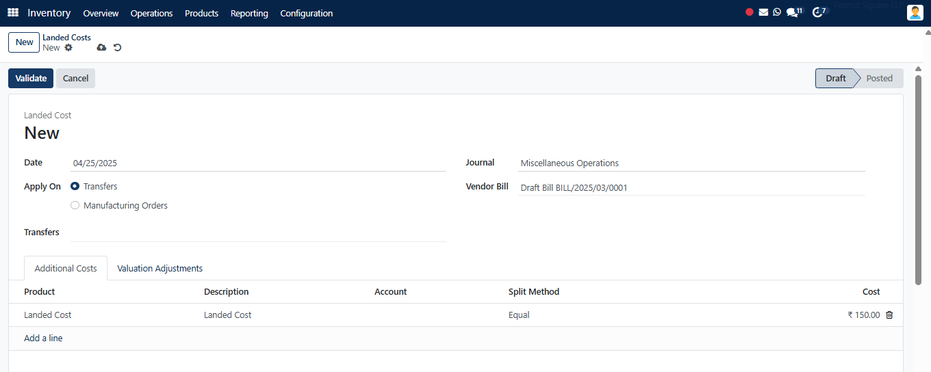The height and width of the screenshot is (372, 931).
Task: Open the Configuration menu
Action: click(307, 13)
